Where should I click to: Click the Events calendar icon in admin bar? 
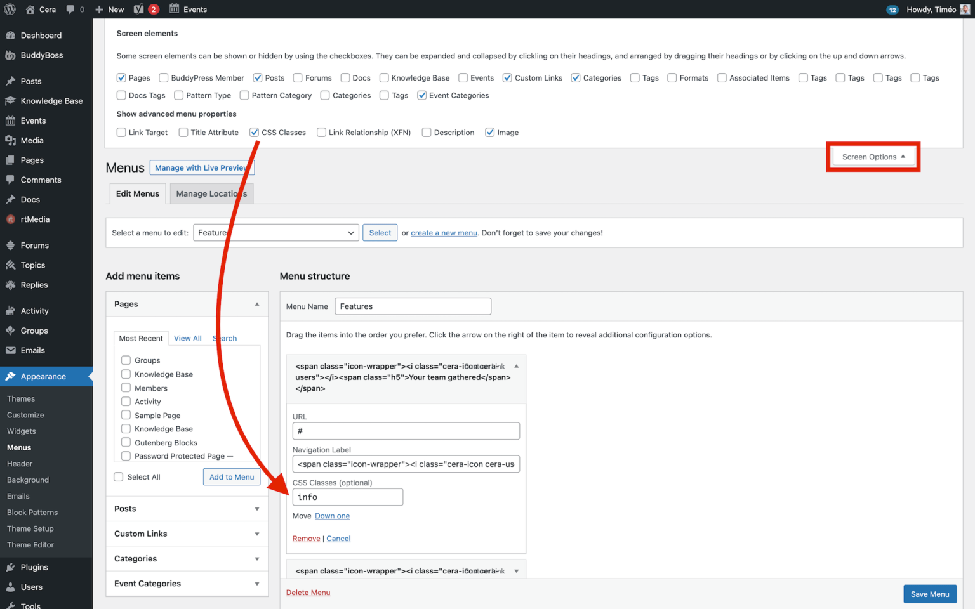[x=174, y=9]
